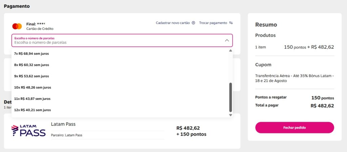Click the Latam Pass logo
The width and height of the screenshot is (347, 152).
pyautogui.click(x=28, y=131)
